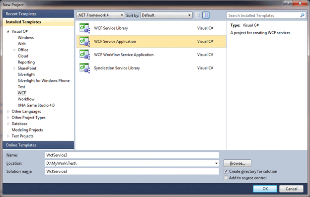Select the Windows category
310x197 pixels.
click(x=26, y=38)
